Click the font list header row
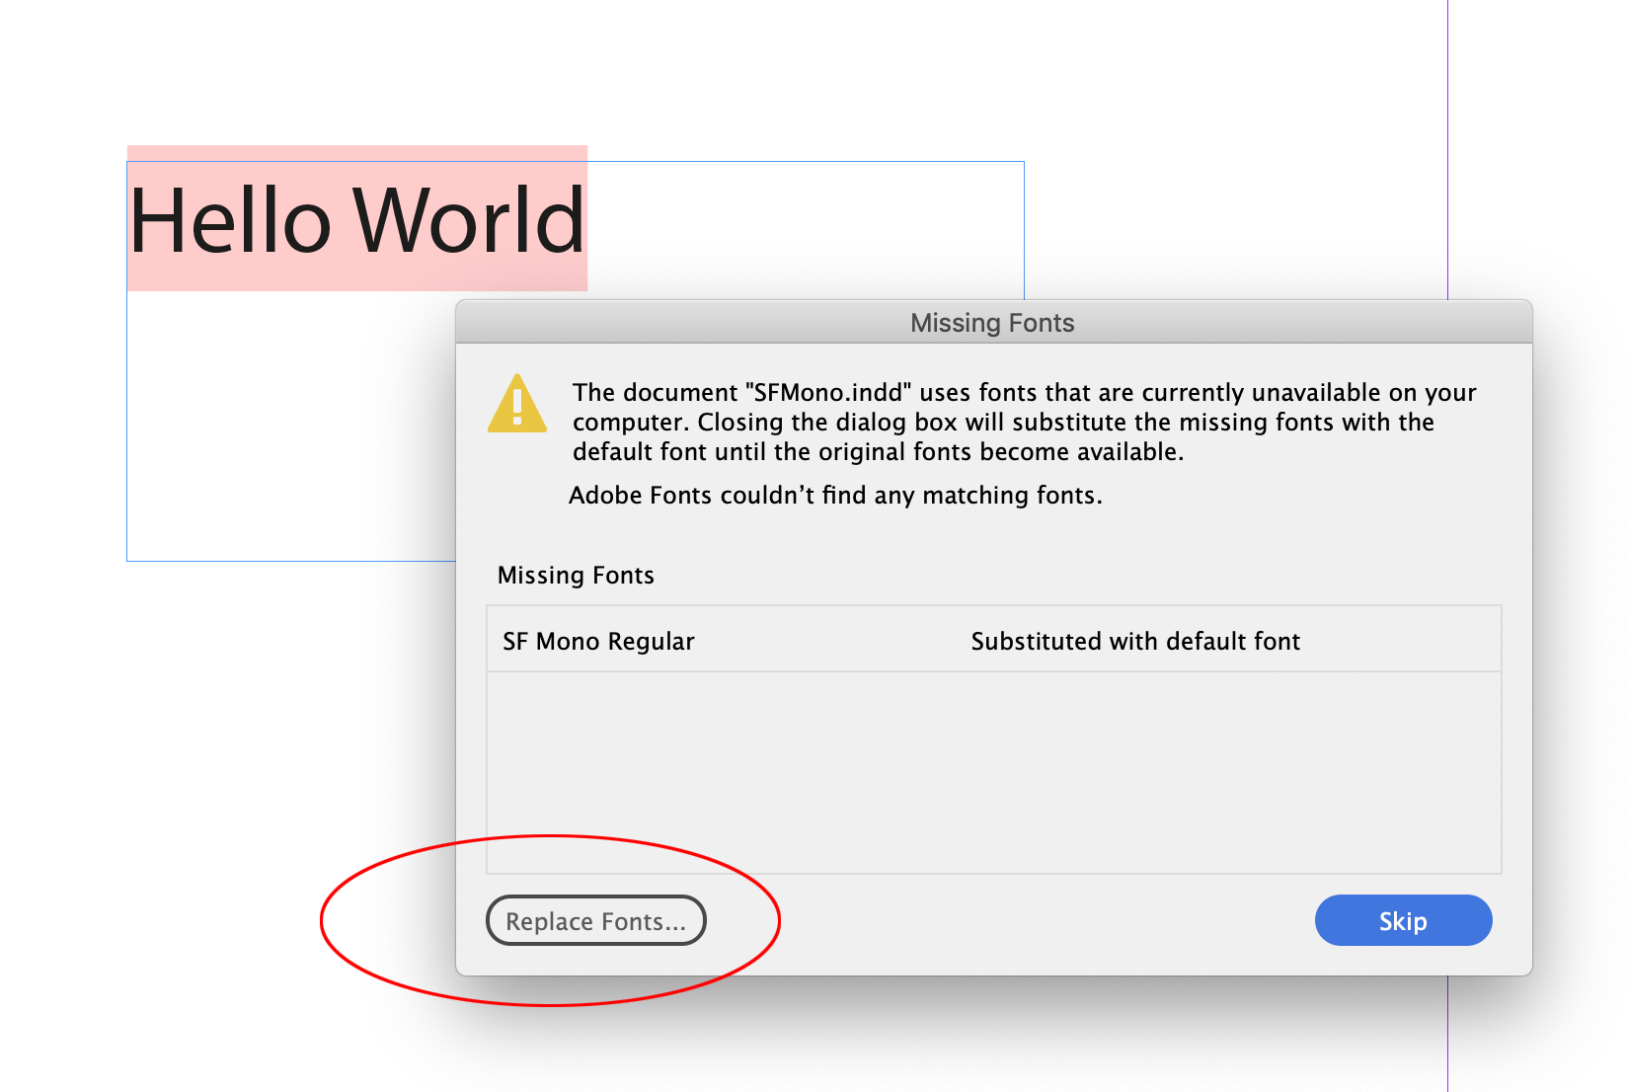The image size is (1627, 1092). tap(987, 641)
